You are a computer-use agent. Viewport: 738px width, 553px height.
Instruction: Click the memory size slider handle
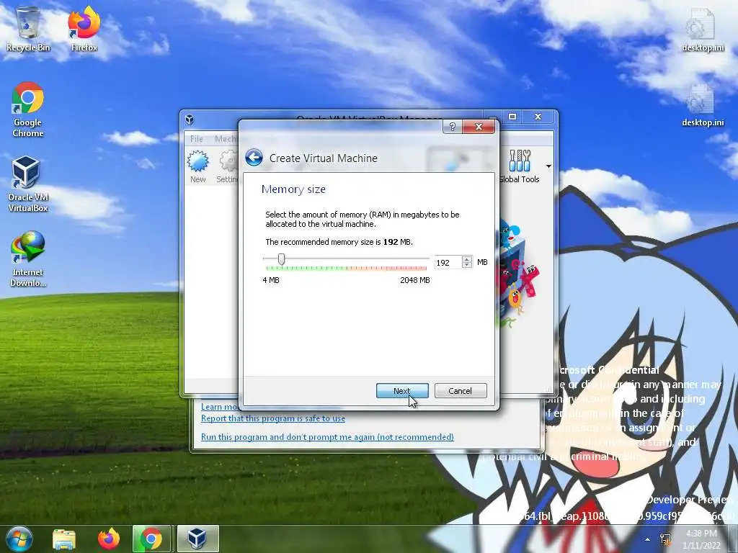[281, 259]
